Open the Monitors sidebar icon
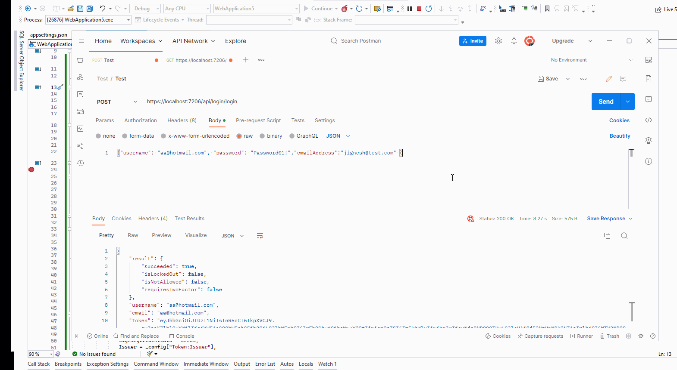Screen dimensions: 677x370 [80, 129]
